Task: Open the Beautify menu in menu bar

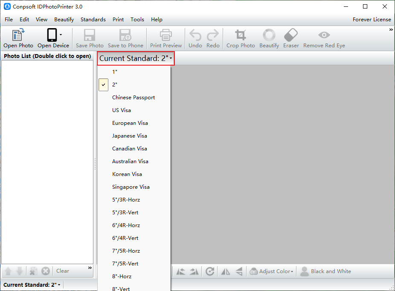Action: pos(64,20)
